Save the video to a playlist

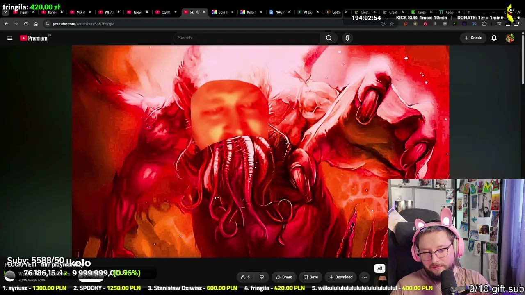(x=310, y=277)
